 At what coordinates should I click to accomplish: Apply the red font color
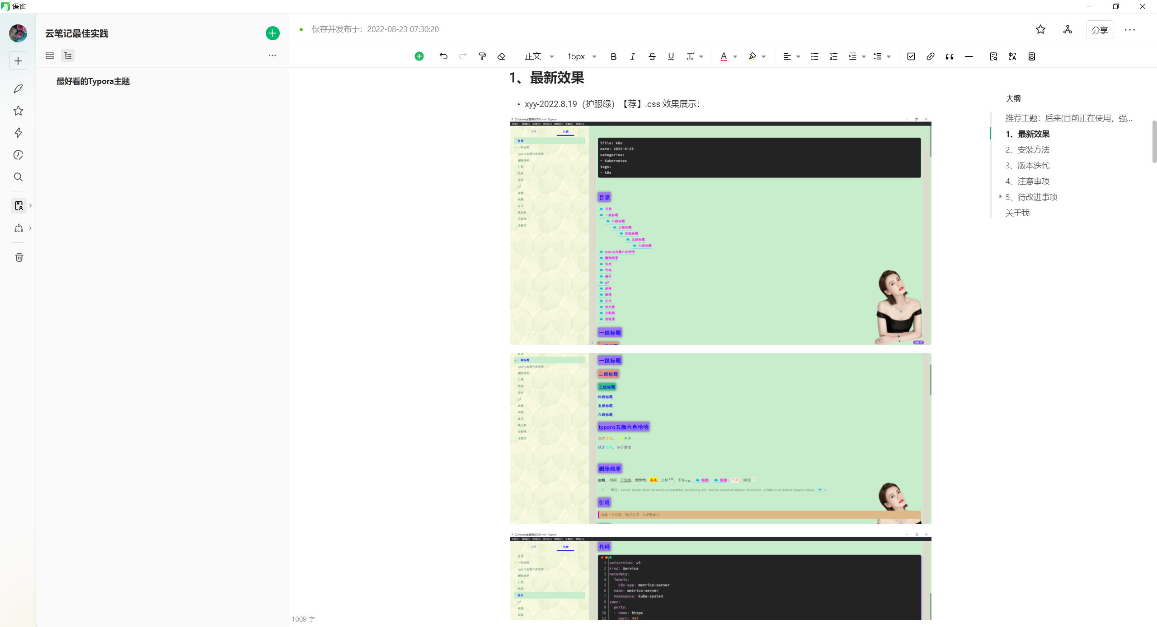724,56
